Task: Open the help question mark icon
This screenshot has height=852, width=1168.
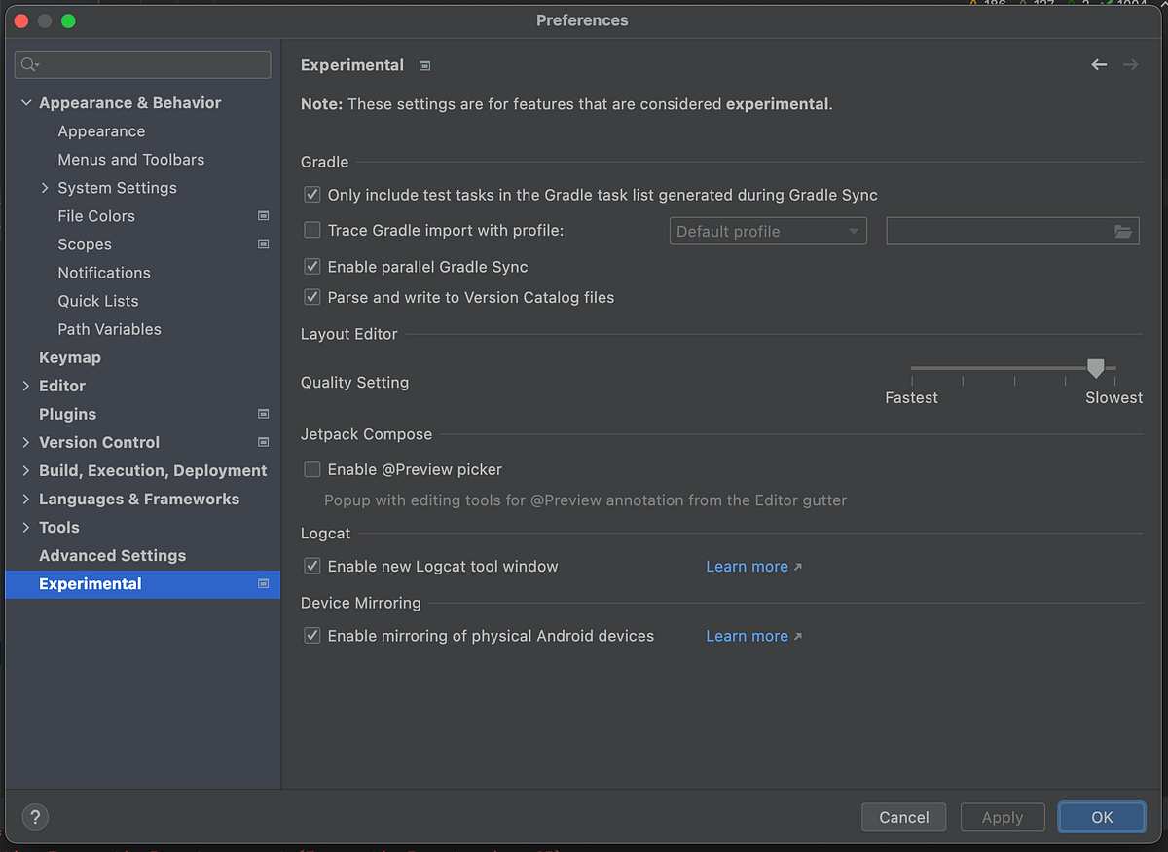Action: 35,817
